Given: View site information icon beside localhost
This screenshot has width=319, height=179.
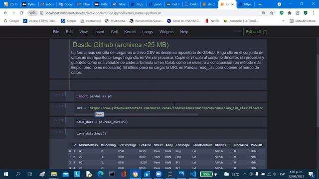Looking at the screenshot, I should 41,13.
